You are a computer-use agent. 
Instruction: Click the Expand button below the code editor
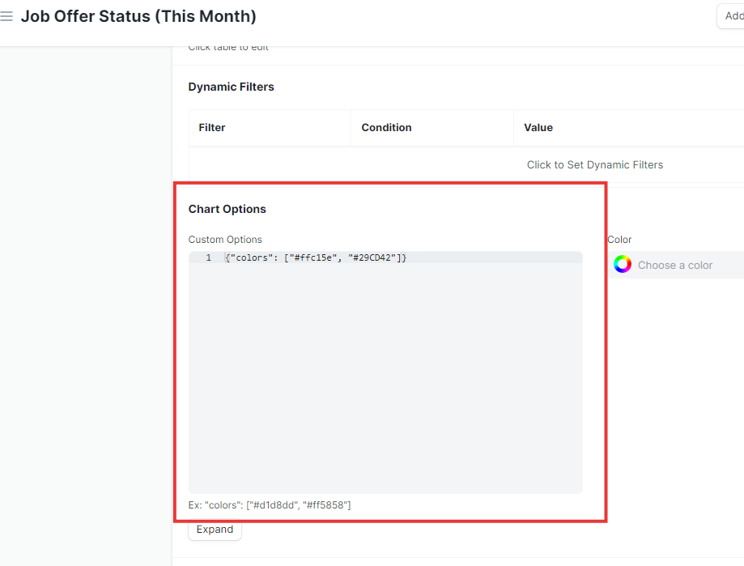click(214, 529)
